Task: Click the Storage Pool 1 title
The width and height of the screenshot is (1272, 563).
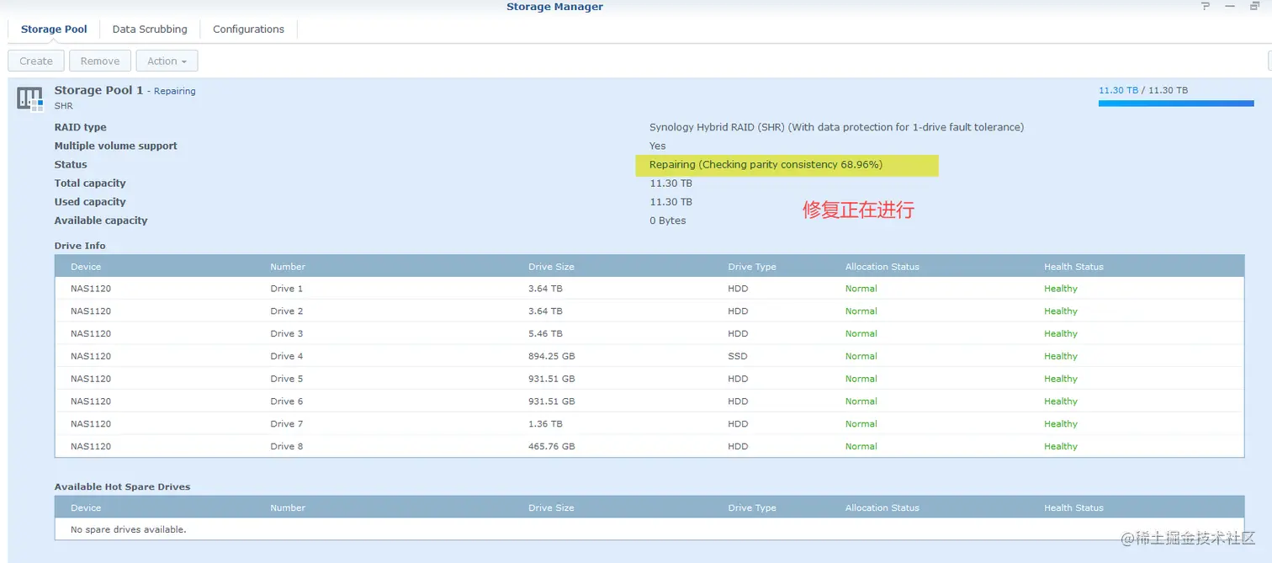Action: (x=98, y=90)
